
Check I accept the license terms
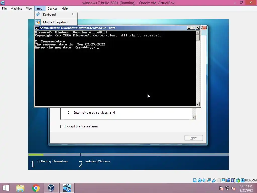(x=62, y=126)
